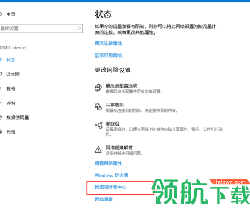Open the Windows 防火墙 link
The width and height of the screenshot is (250, 208).
point(111,175)
